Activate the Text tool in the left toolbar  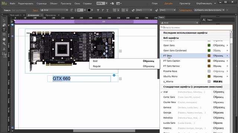coord(4,30)
